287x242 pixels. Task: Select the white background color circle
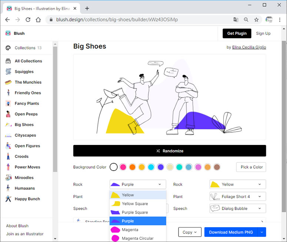[114, 167]
